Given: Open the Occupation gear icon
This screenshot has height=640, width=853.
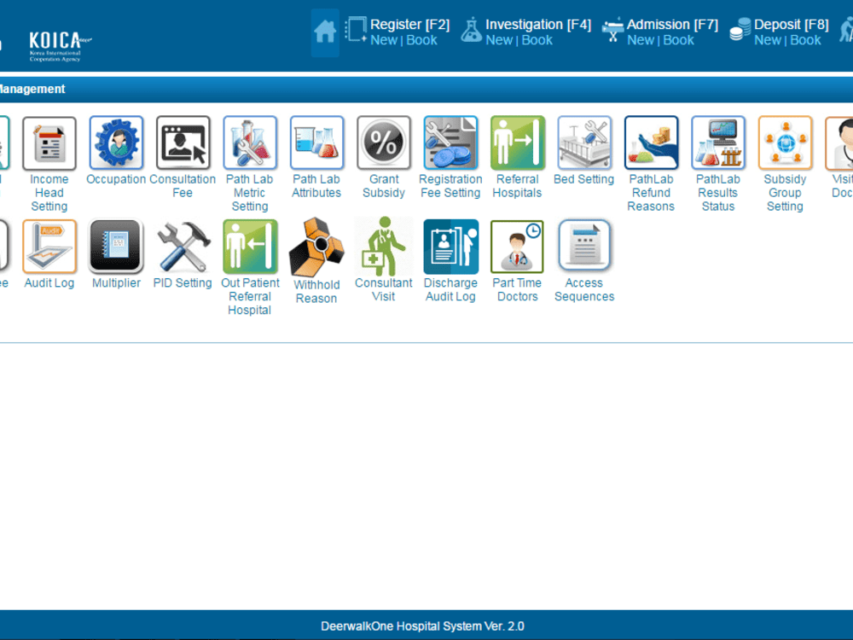Looking at the screenshot, I should pyautogui.click(x=116, y=143).
